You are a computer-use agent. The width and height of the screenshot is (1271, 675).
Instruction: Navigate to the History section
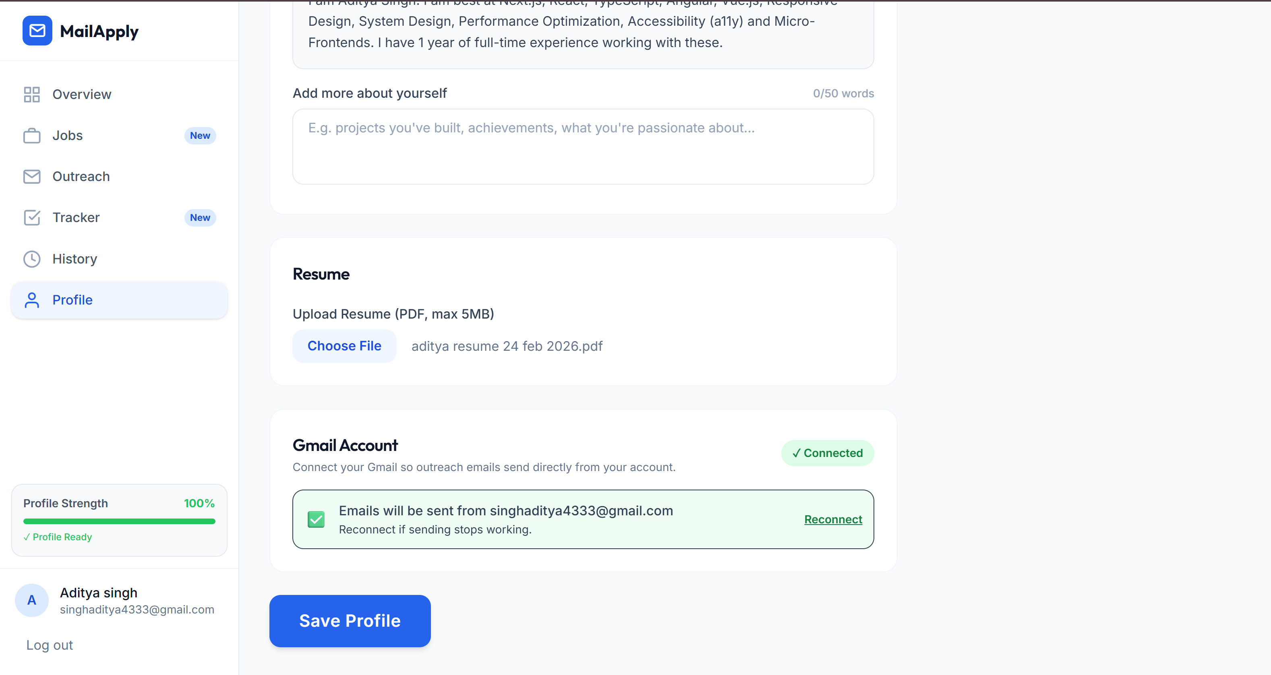[x=75, y=259]
